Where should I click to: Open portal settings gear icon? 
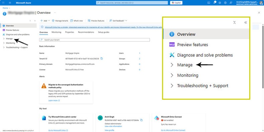coord(220,3)
